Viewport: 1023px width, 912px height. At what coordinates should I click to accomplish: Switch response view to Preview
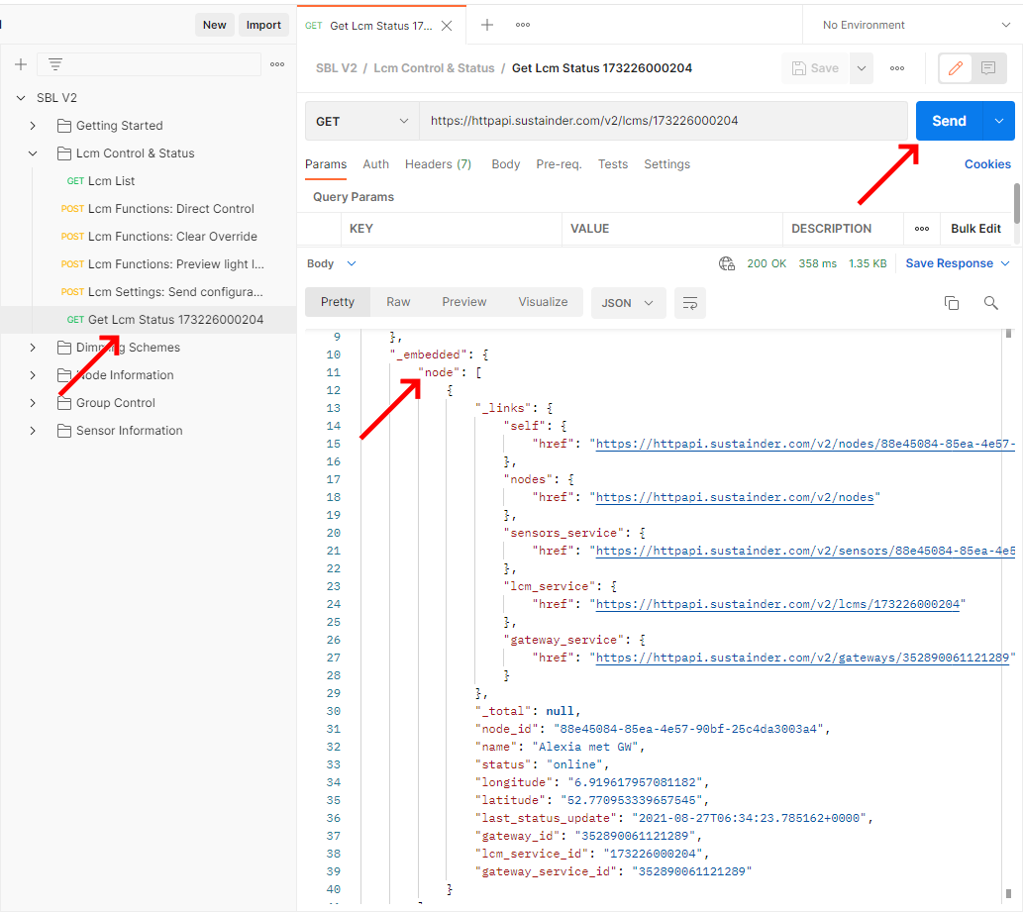(463, 303)
